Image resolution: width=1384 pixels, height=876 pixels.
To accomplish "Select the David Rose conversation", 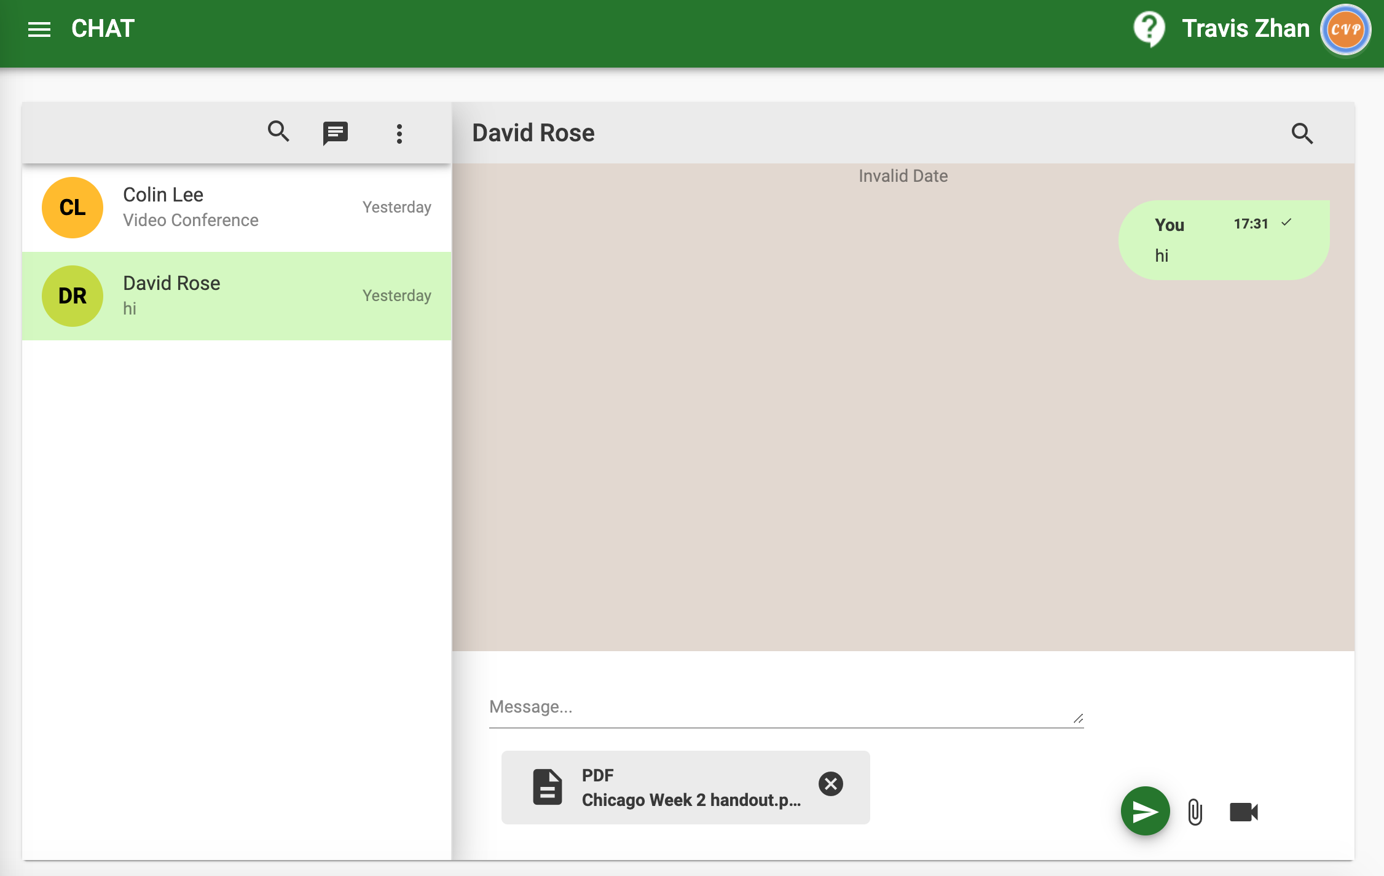I will [237, 296].
